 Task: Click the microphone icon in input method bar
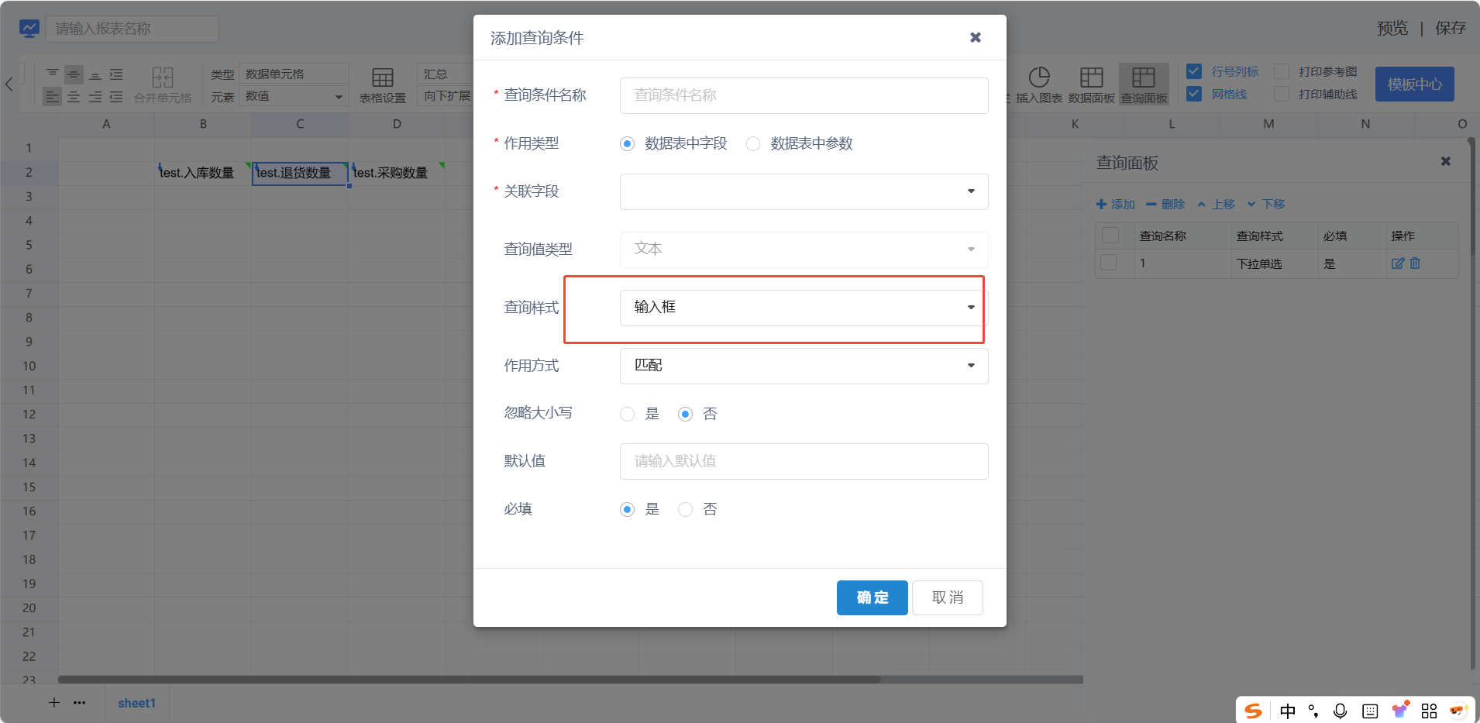(x=1340, y=711)
